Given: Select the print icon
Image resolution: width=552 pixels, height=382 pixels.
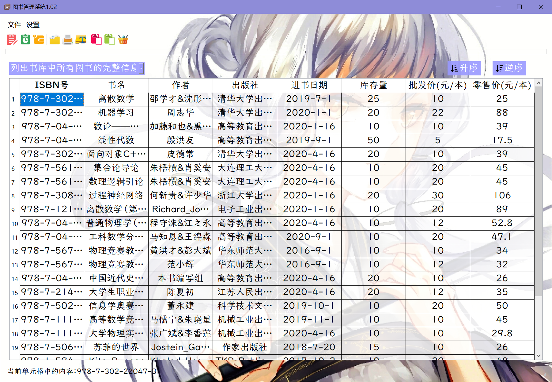Looking at the screenshot, I should pos(68,39).
